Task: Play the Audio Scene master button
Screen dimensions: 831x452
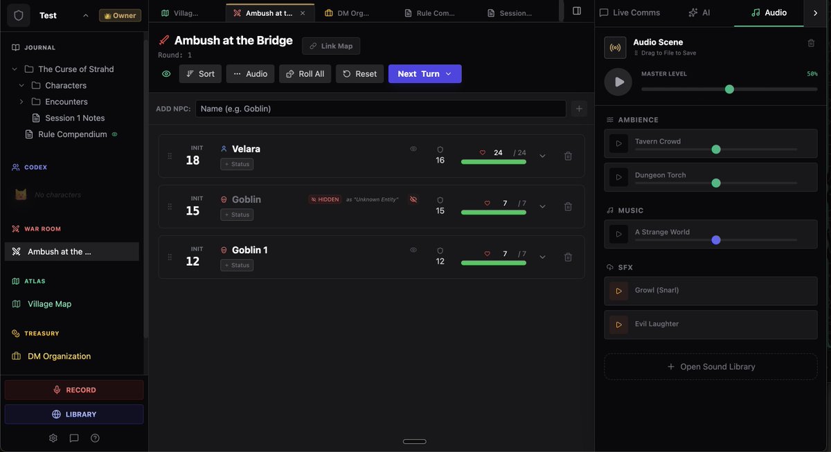Action: pos(618,82)
